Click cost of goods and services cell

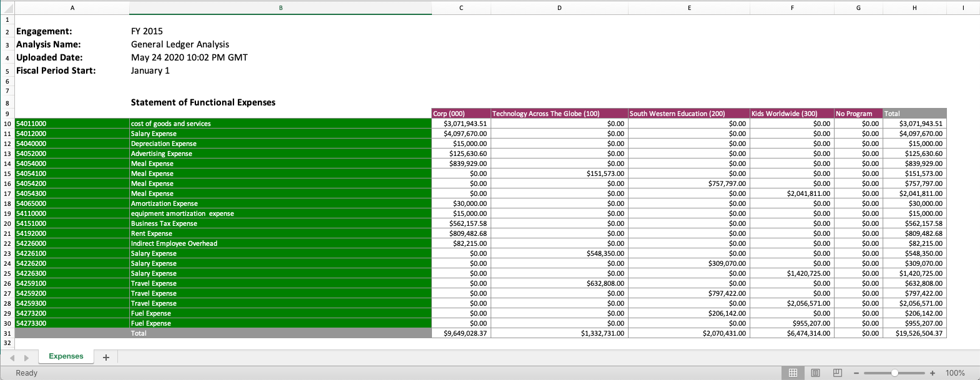point(281,124)
